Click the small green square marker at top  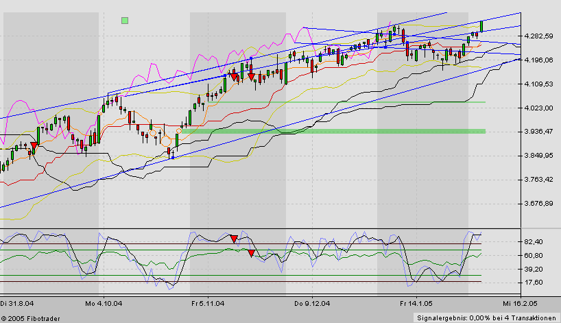[x=124, y=21]
